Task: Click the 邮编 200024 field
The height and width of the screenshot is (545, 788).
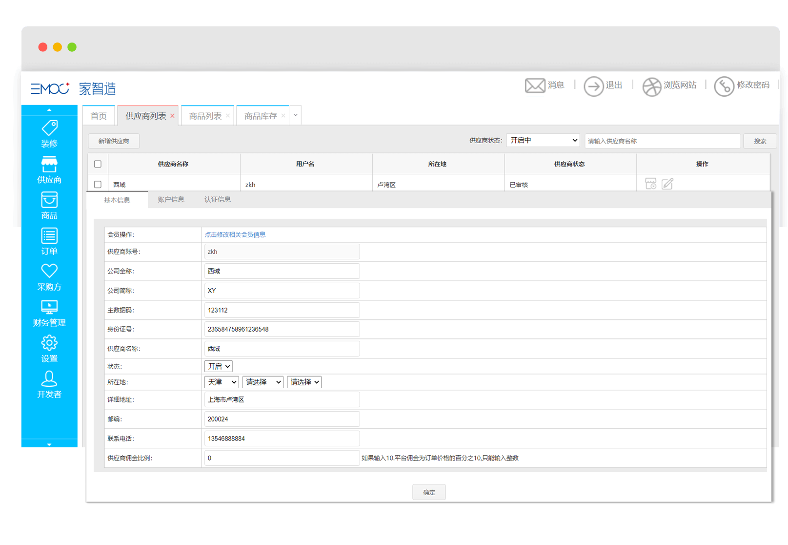Action: tap(282, 419)
